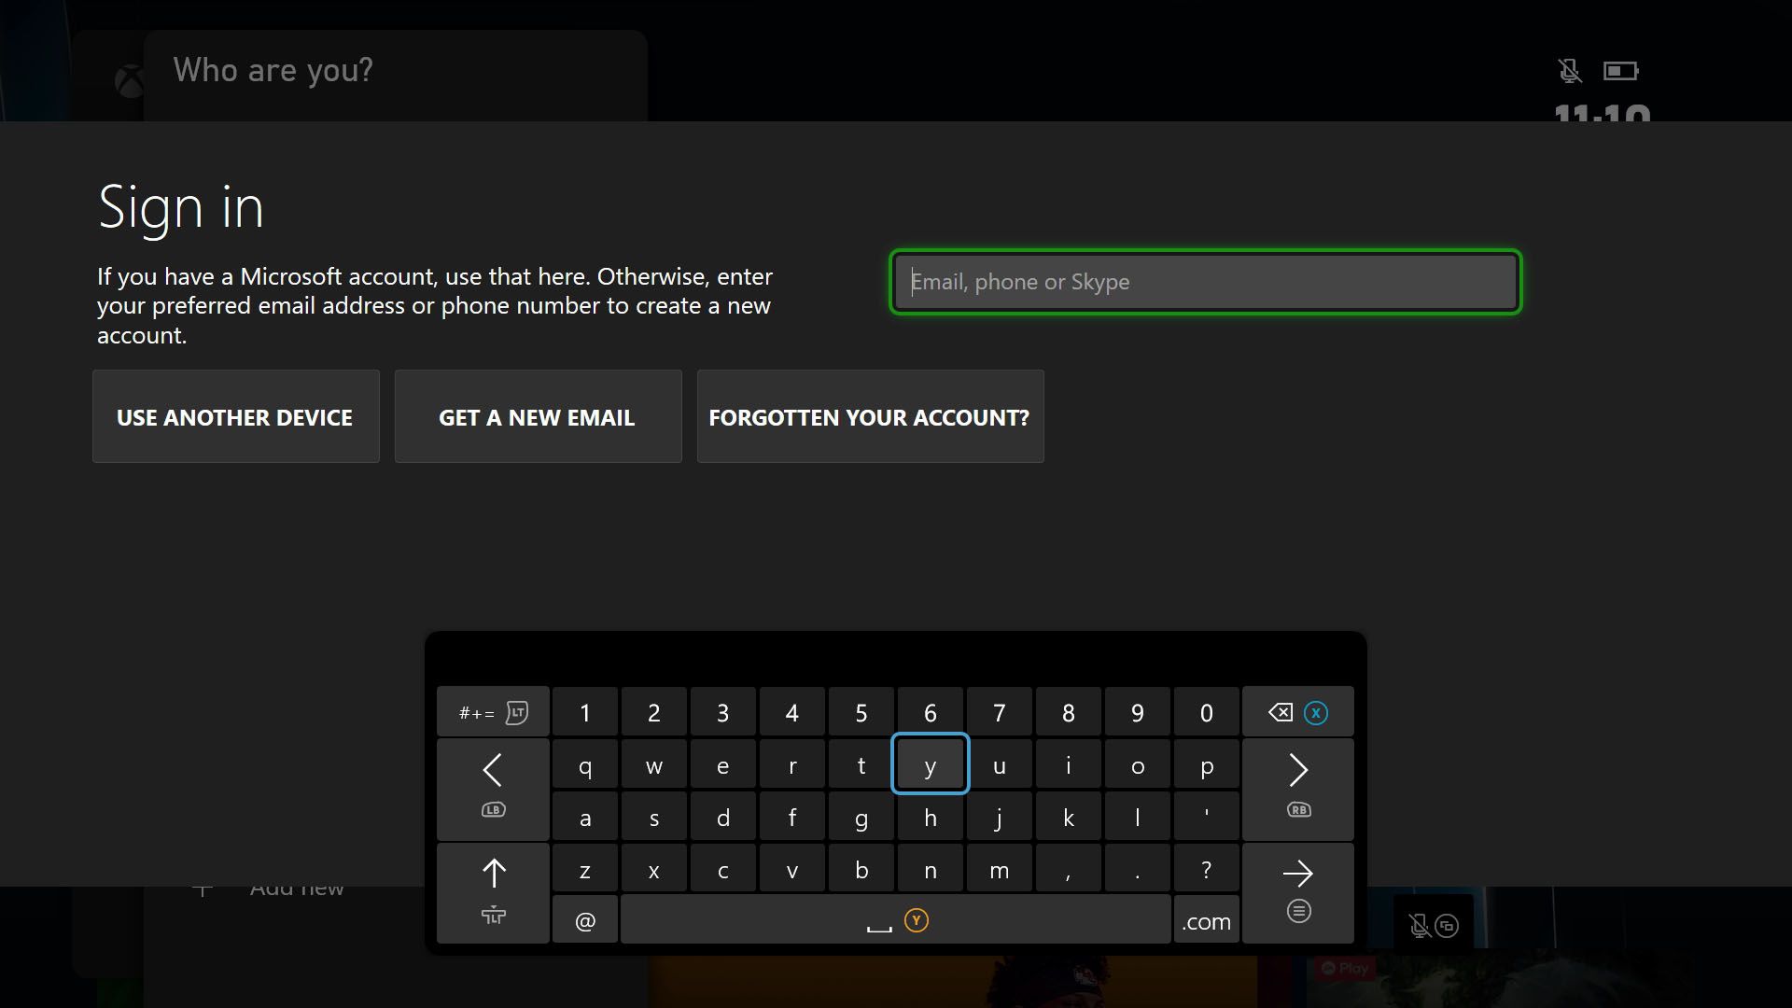Tap the b letter key
The image size is (1792, 1008).
tap(861, 870)
